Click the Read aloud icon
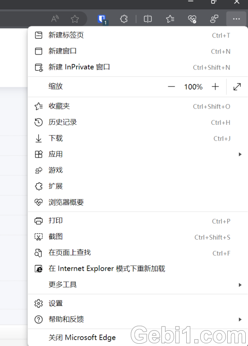The width and height of the screenshot is (248, 346). 55,19
